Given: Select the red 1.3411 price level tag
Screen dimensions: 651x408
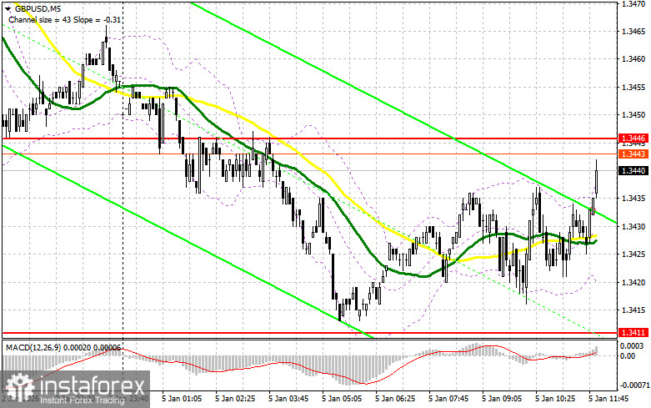Looking at the screenshot, I should [x=633, y=332].
